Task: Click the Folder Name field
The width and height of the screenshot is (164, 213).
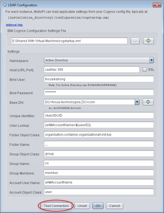Action: coord(99,144)
